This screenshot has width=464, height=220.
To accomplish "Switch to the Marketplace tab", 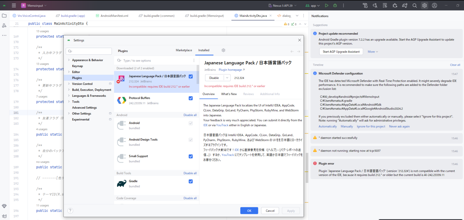I will tap(184, 50).
